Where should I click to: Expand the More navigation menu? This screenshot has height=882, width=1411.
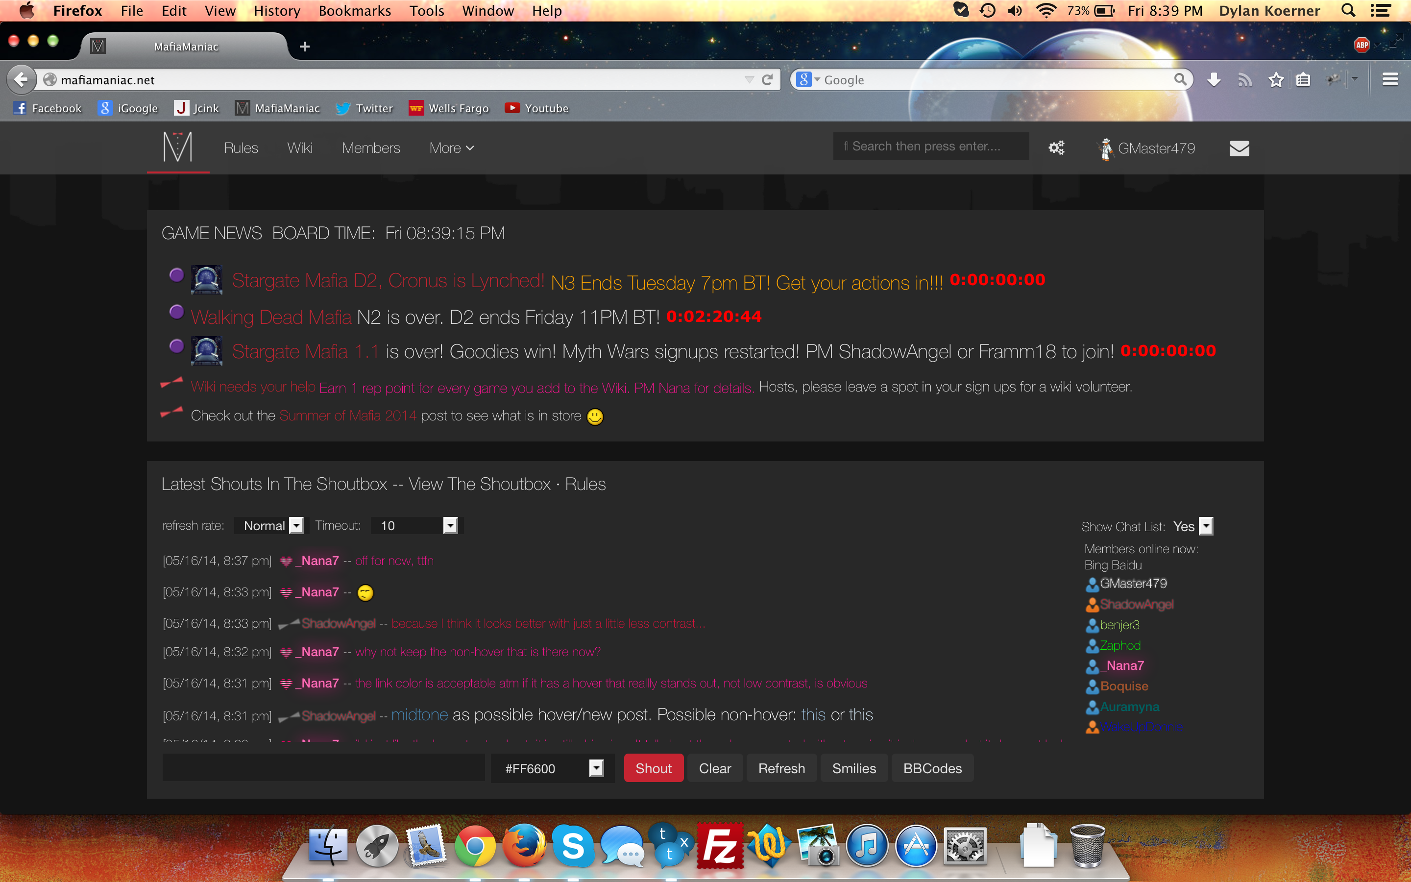pos(451,148)
